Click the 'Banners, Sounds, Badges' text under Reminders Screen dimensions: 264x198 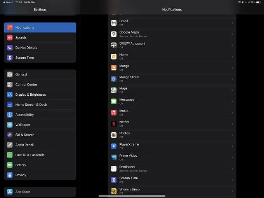133,171
